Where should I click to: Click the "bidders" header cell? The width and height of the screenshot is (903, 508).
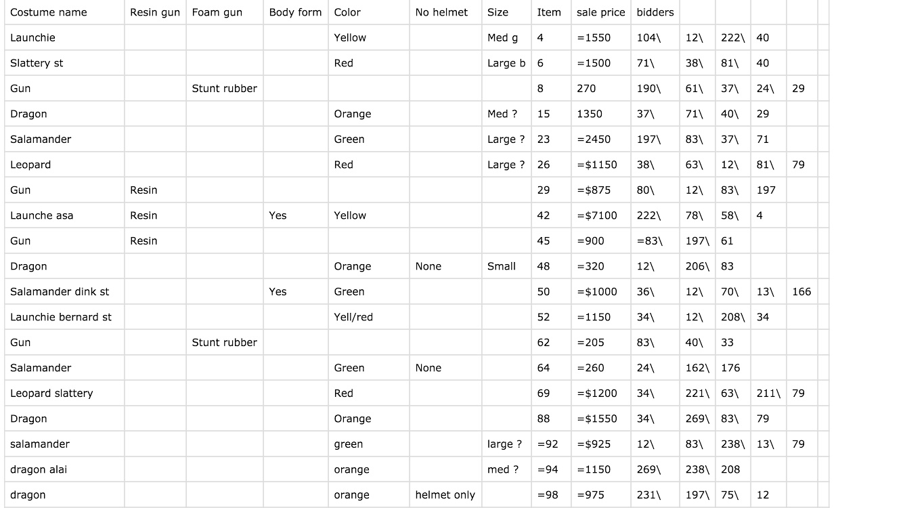click(655, 12)
